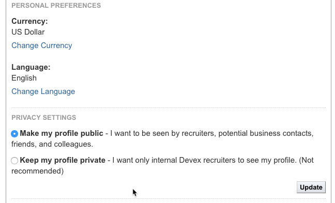Click the '(Not' text at the end of the private option line
Viewport: 335px width, 203px height.
[306, 160]
